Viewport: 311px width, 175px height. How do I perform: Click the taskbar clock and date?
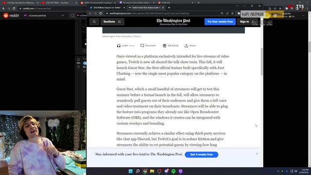(304, 171)
